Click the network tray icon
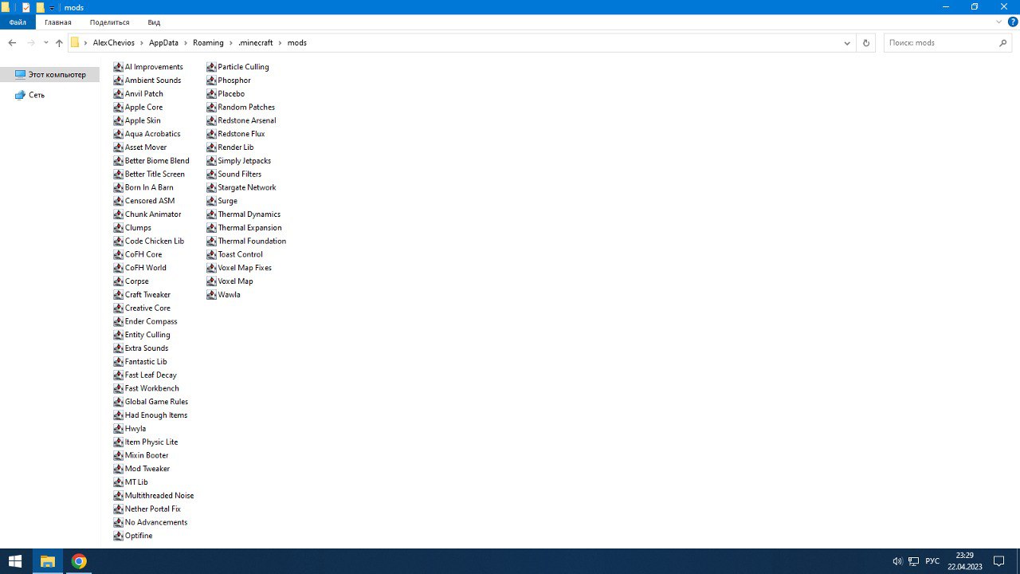The image size is (1020, 574). tap(914, 561)
